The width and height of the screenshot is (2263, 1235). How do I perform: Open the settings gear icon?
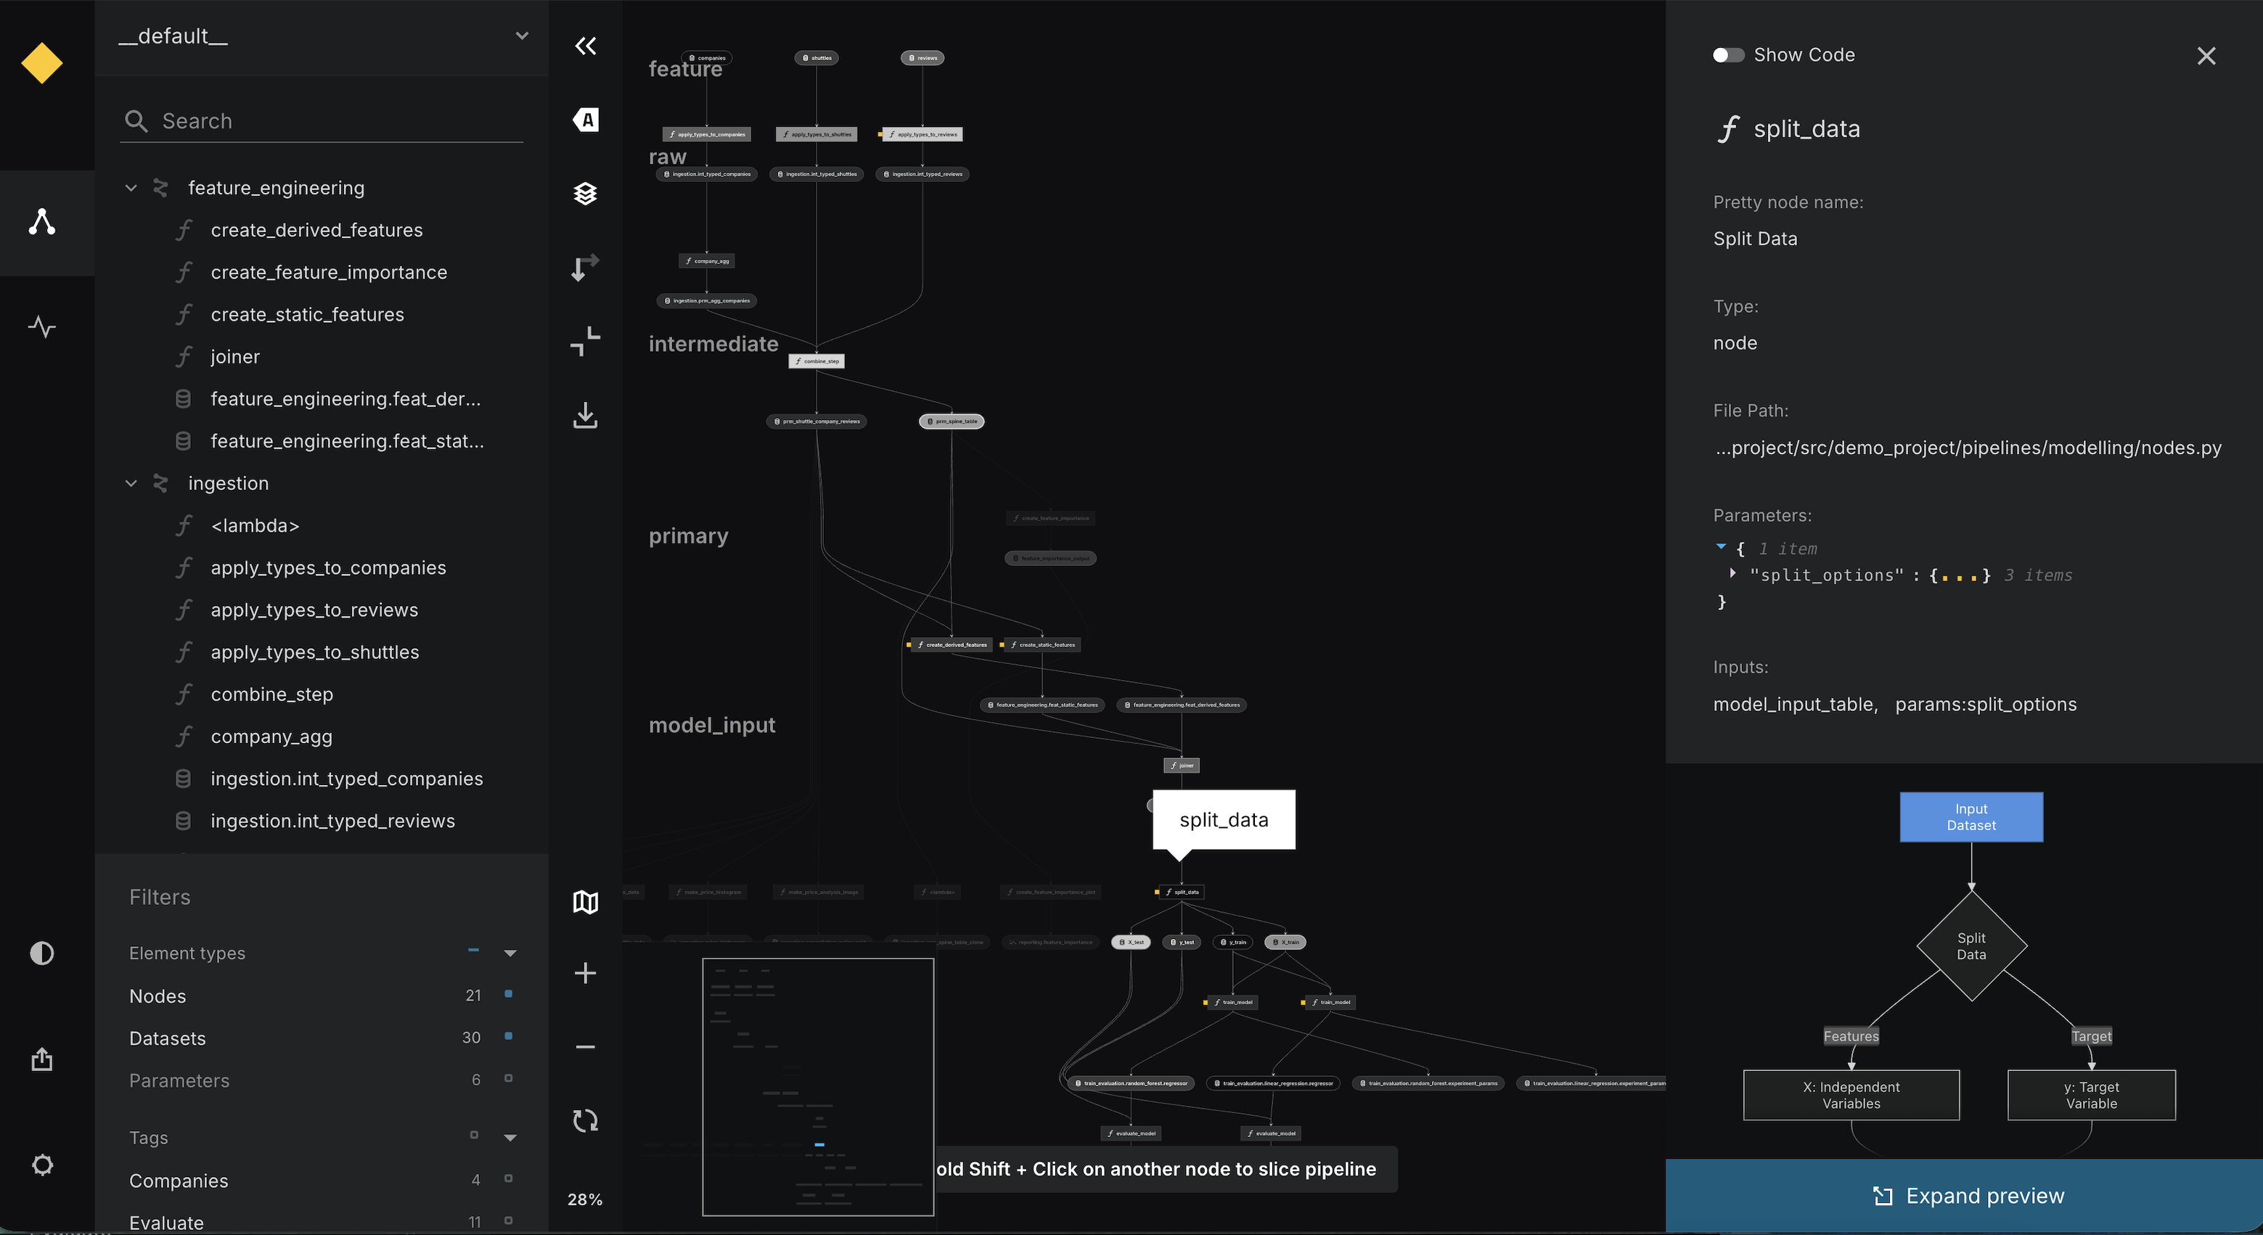coord(42,1165)
